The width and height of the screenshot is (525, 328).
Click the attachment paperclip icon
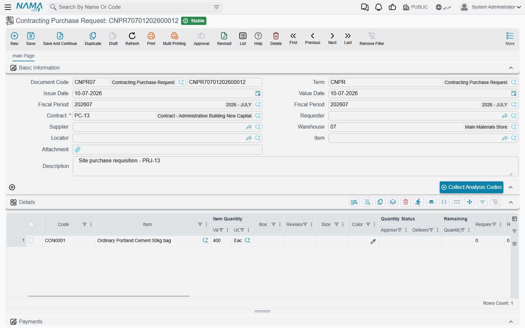coord(78,150)
